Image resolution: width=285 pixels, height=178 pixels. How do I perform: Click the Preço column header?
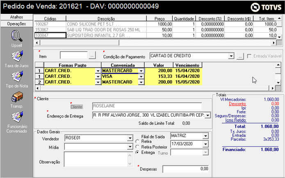coord(160,18)
